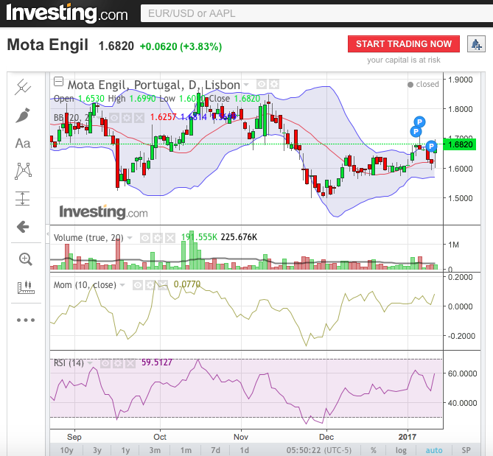Select the XABCD pattern tool
Screen dimensions: 493x456
[23, 171]
